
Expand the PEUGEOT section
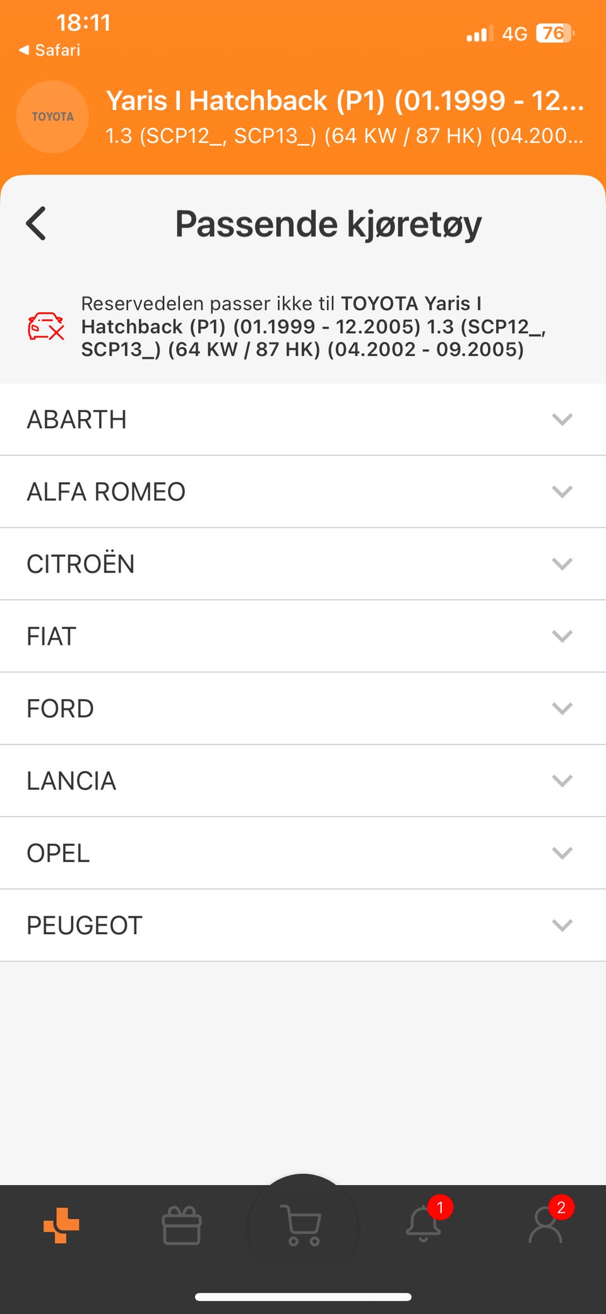click(x=561, y=925)
